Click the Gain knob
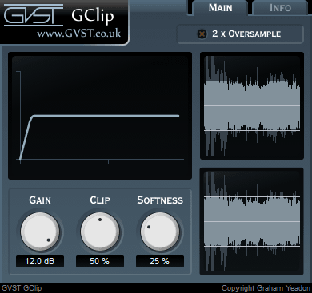 (40, 232)
